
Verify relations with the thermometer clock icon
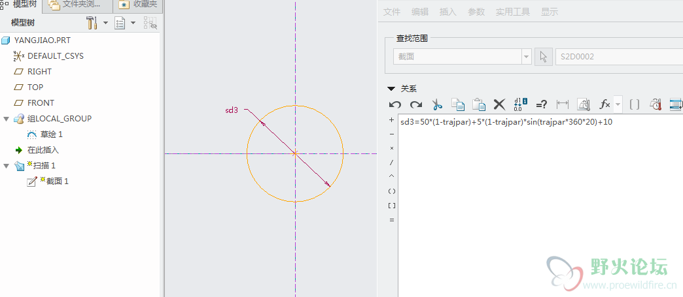(656, 104)
